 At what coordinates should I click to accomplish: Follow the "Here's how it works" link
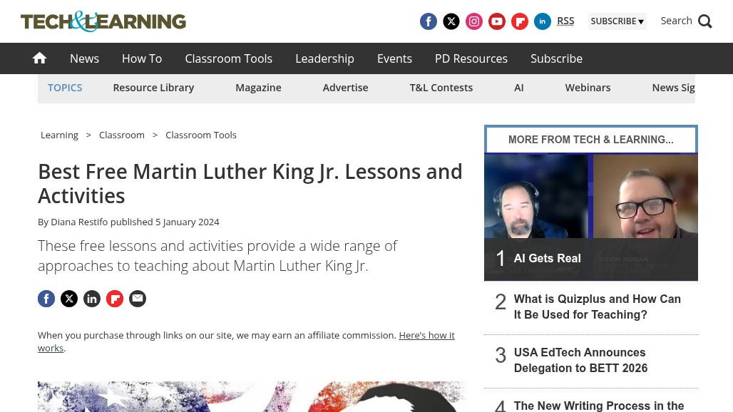(x=426, y=335)
